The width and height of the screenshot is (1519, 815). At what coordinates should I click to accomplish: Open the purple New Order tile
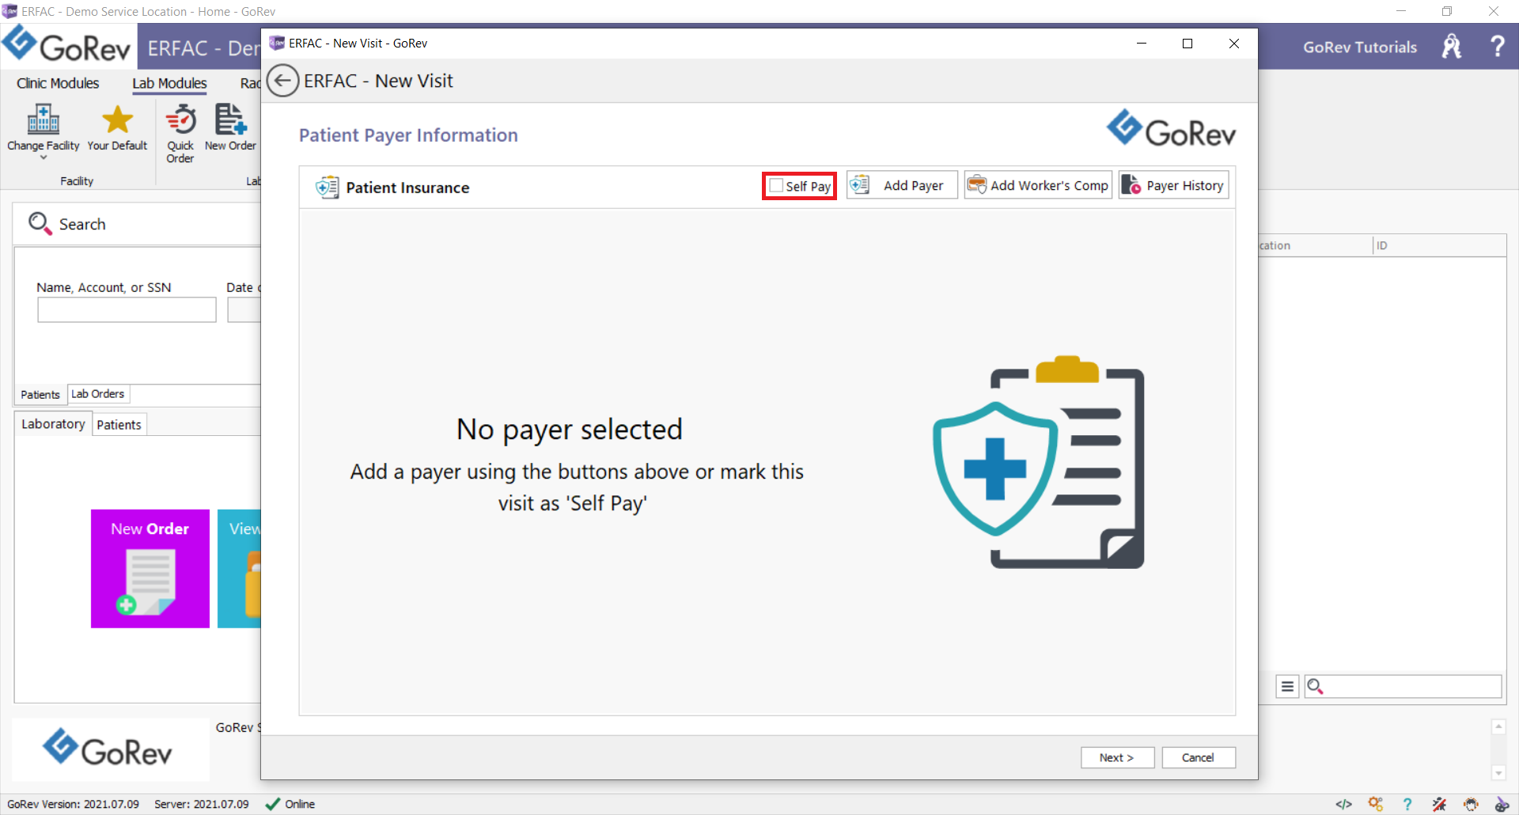pyautogui.click(x=150, y=569)
